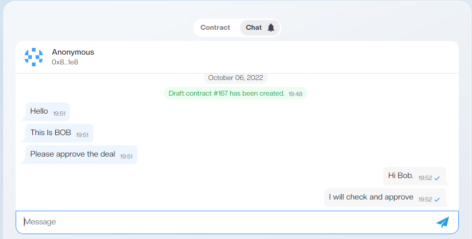Screen dimensions: 472x239
Task: Click the checkmark beside I will check
Action: [437, 199]
